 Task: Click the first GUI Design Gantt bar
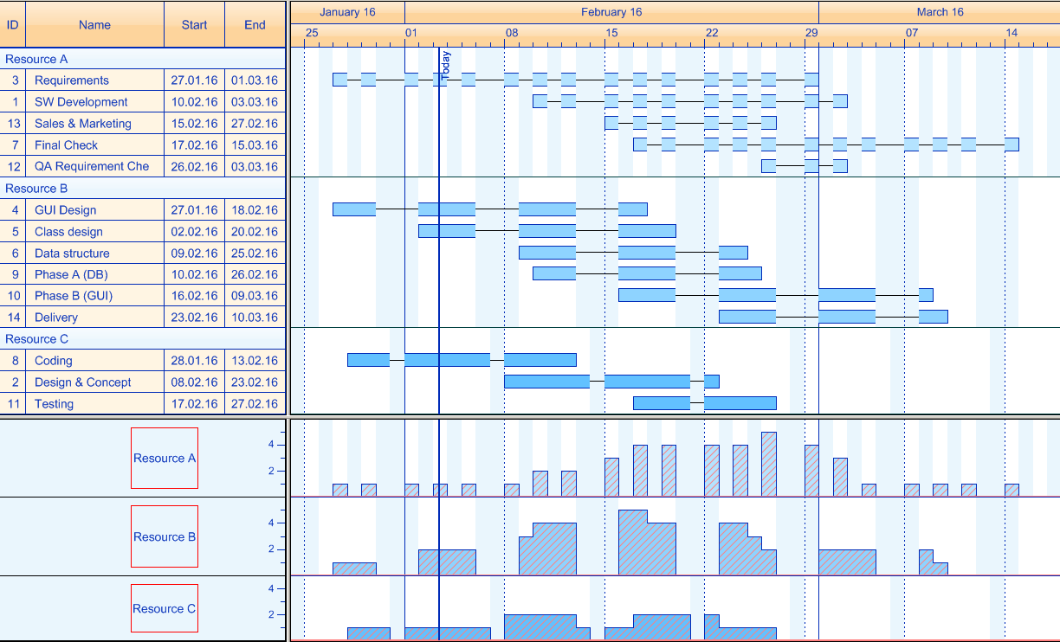coord(354,209)
